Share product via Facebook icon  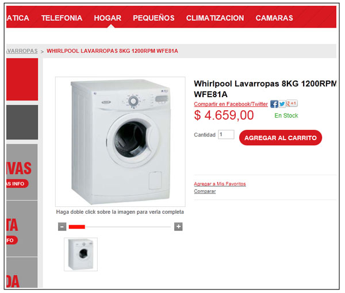(274, 104)
